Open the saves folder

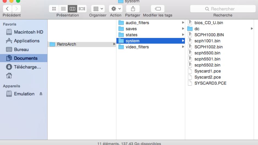click(150, 29)
